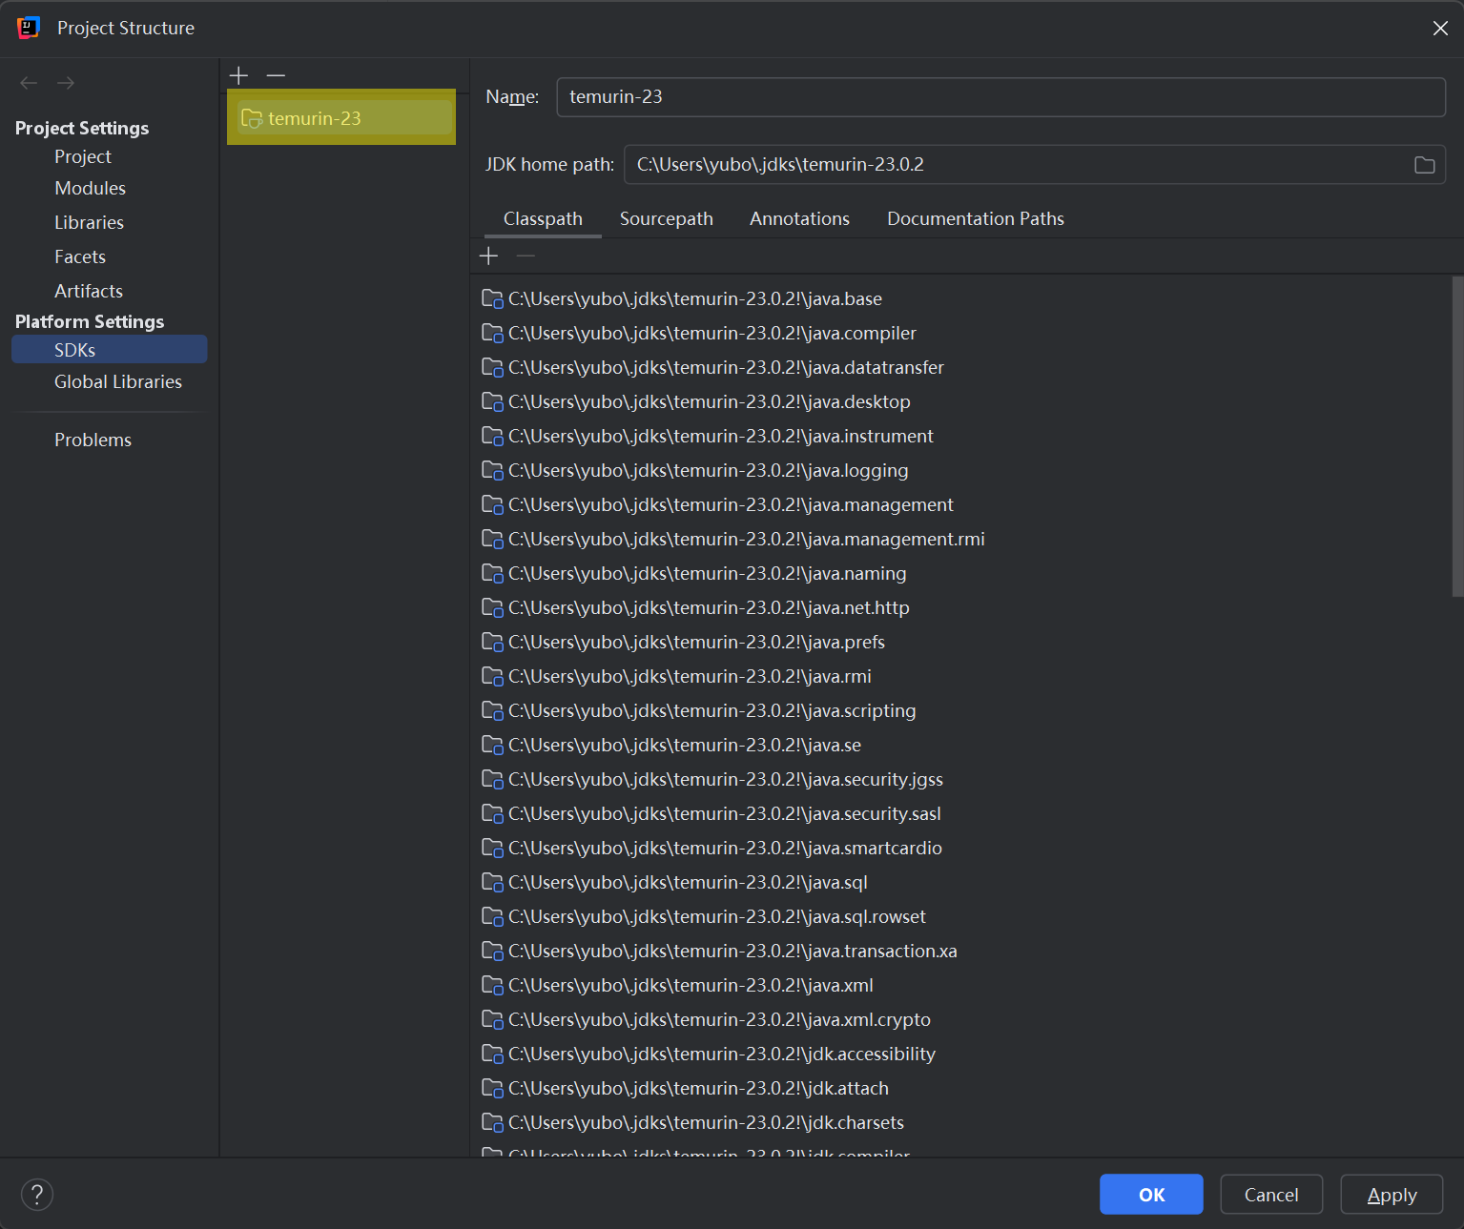Viewport: 1464px width, 1229px height.
Task: Select the java.management classpath entry text
Action: (x=731, y=504)
